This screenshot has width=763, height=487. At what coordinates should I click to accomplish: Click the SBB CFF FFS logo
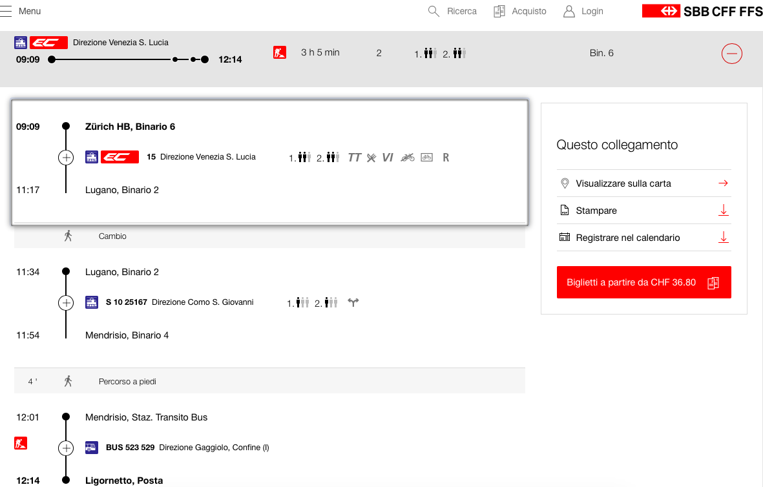tap(702, 11)
